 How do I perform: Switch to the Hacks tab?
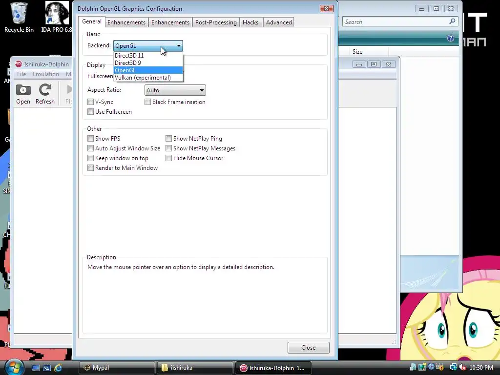click(250, 22)
